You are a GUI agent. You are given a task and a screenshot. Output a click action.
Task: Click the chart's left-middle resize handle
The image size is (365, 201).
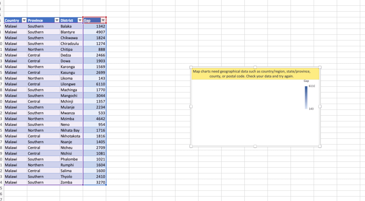click(x=191, y=107)
